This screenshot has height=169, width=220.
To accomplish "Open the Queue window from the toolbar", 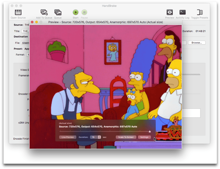I will (x=58, y=12).
